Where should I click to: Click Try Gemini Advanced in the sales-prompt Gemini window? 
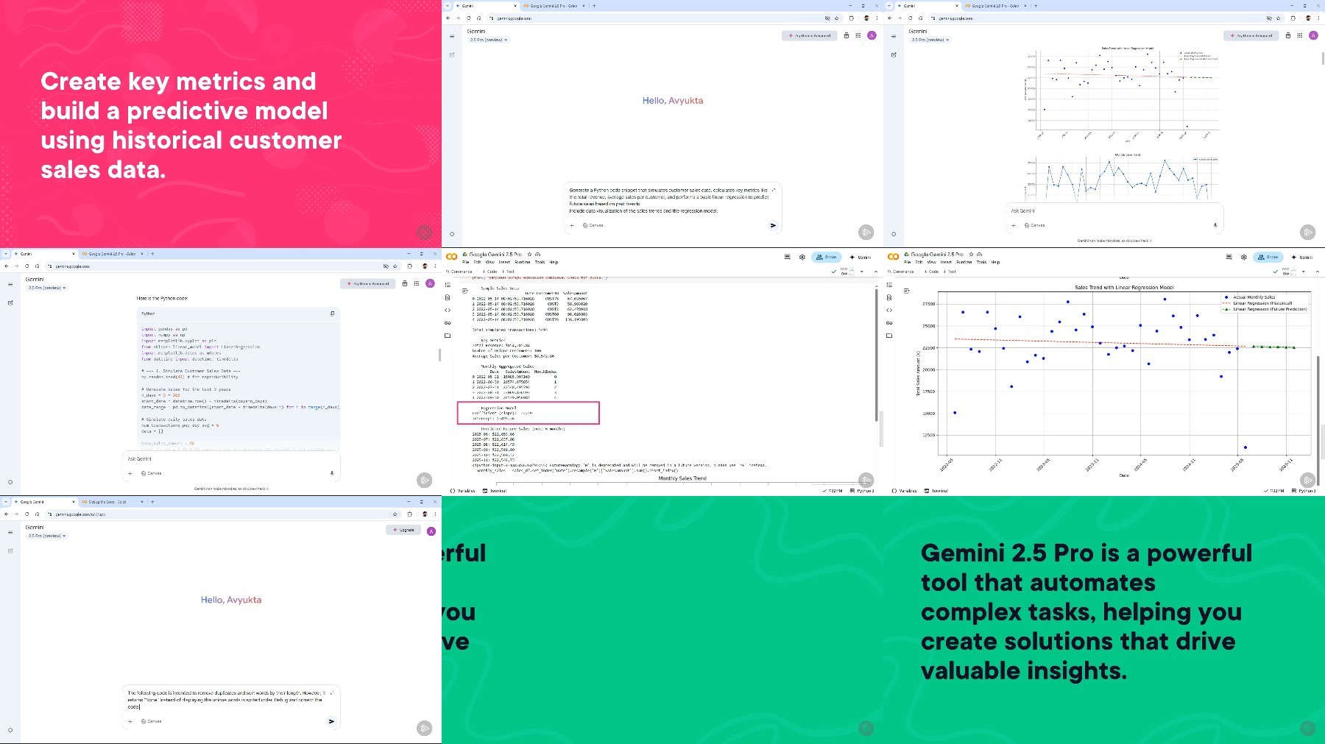tap(810, 35)
